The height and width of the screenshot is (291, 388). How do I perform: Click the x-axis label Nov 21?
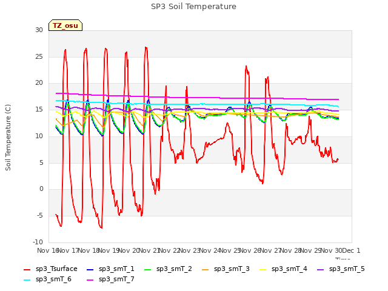tap(149, 250)
